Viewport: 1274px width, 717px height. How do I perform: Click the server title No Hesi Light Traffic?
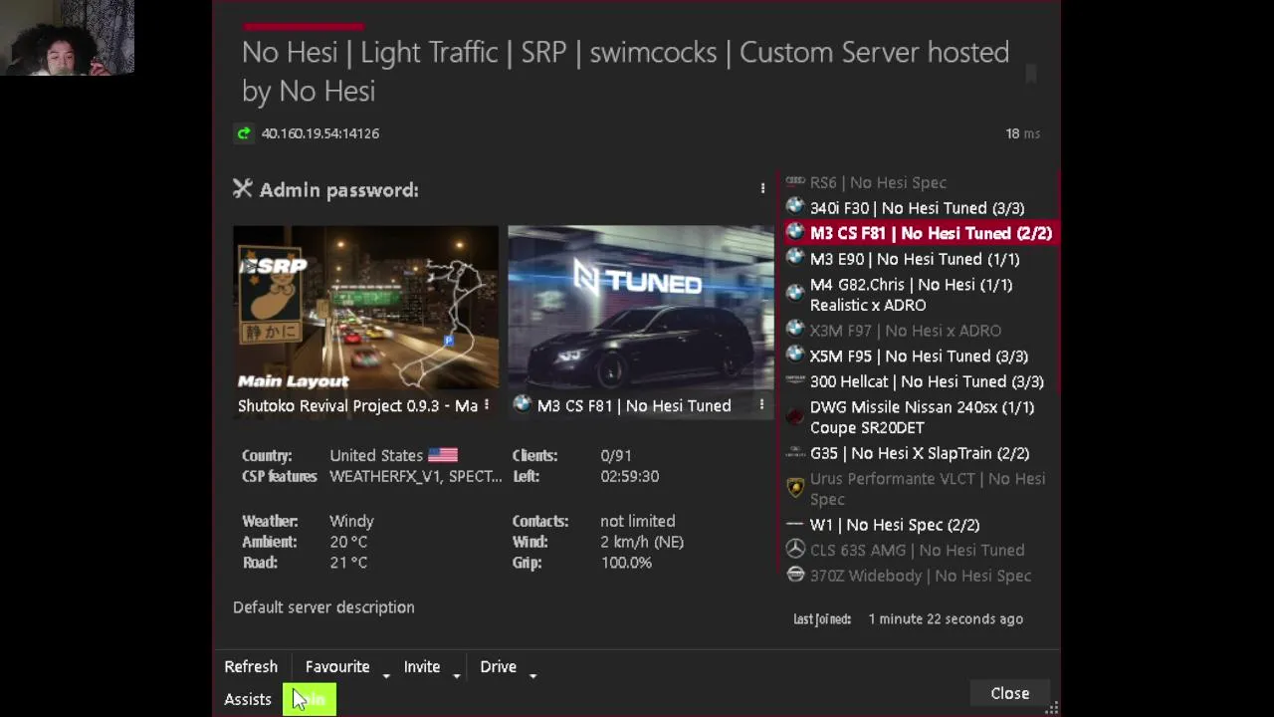tap(625, 71)
